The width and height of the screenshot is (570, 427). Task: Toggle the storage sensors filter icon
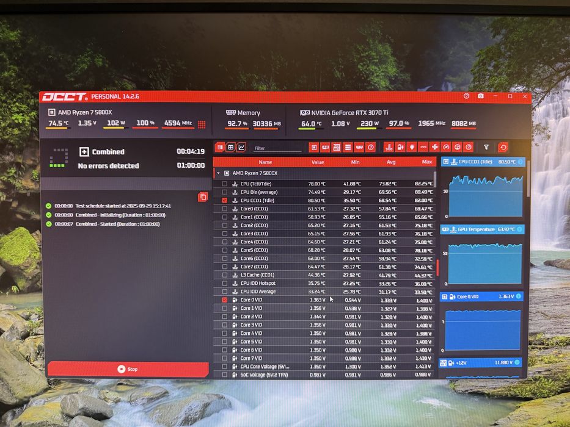348,148
